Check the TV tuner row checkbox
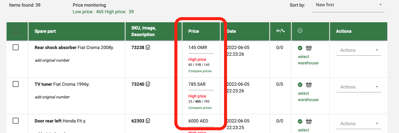This screenshot has width=399, height=133. [16, 84]
